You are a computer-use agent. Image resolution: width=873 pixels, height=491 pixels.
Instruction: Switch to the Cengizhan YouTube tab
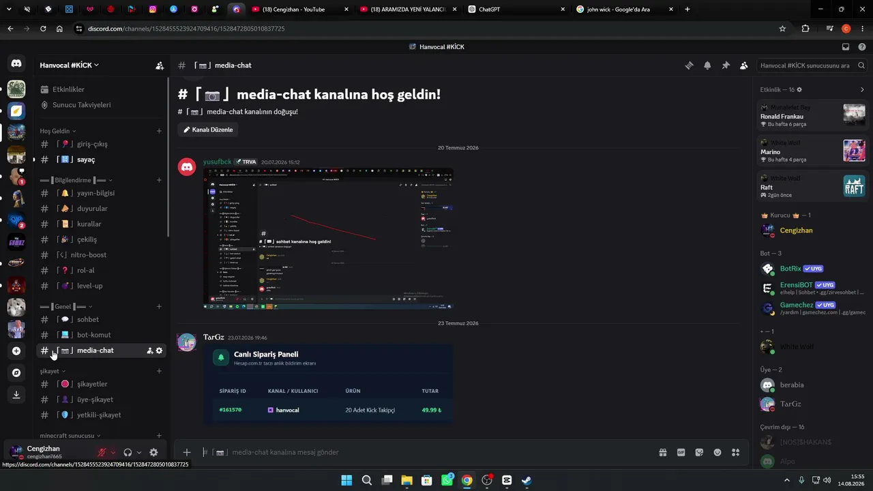pyautogui.click(x=299, y=10)
